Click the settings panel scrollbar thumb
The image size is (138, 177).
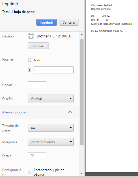click(82, 92)
